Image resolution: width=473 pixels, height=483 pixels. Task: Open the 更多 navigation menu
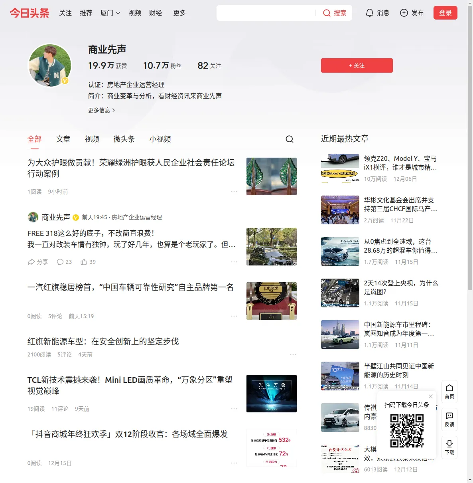pyautogui.click(x=179, y=13)
